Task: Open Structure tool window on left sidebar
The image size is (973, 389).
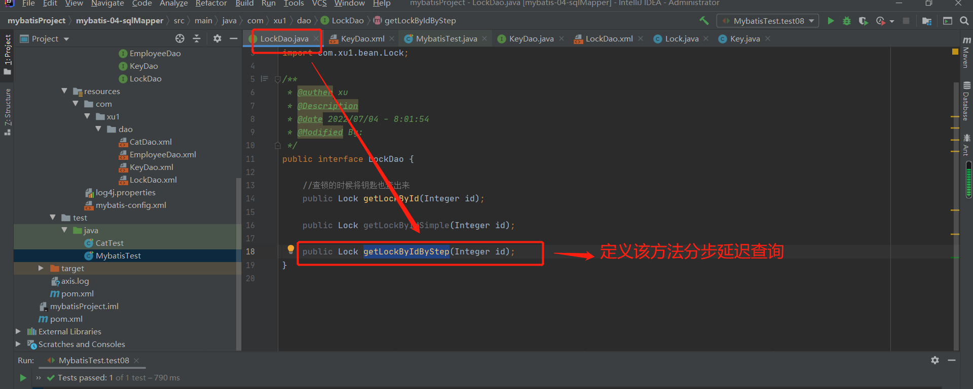Action: [x=8, y=112]
